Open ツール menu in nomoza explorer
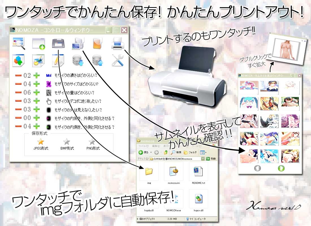The width and height of the screenshot is (311, 226). point(197,146)
